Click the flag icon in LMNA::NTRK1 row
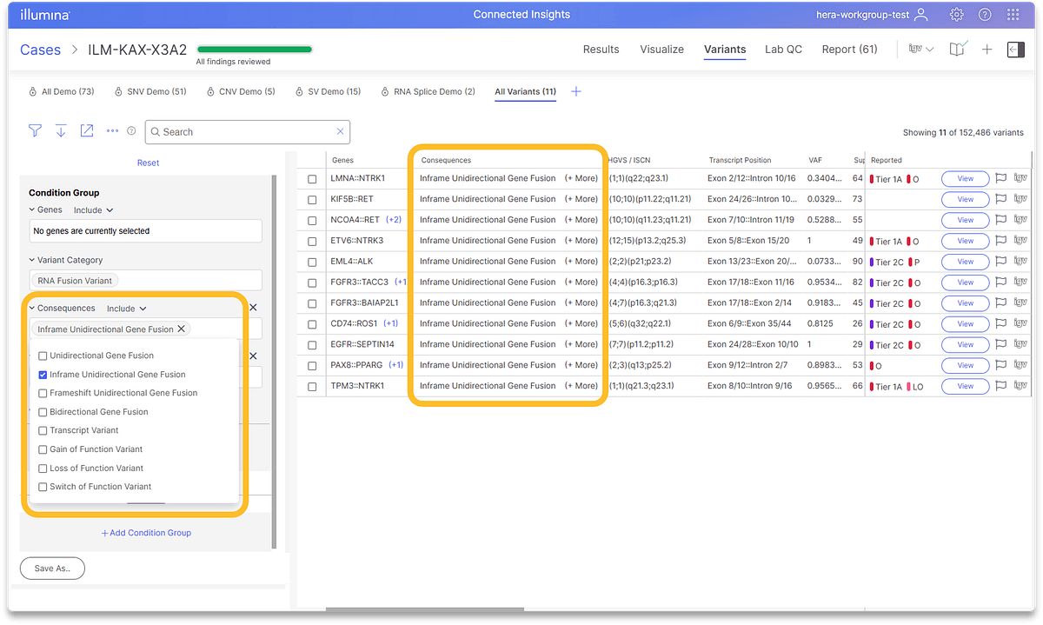The height and width of the screenshot is (625, 1043). pos(1000,178)
